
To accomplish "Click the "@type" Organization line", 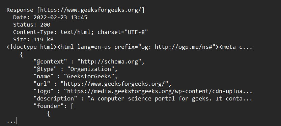I will [x=76, y=69].
